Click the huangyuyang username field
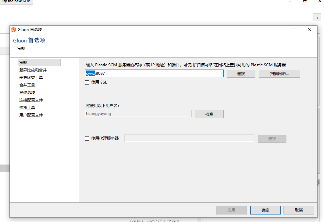 138,114
